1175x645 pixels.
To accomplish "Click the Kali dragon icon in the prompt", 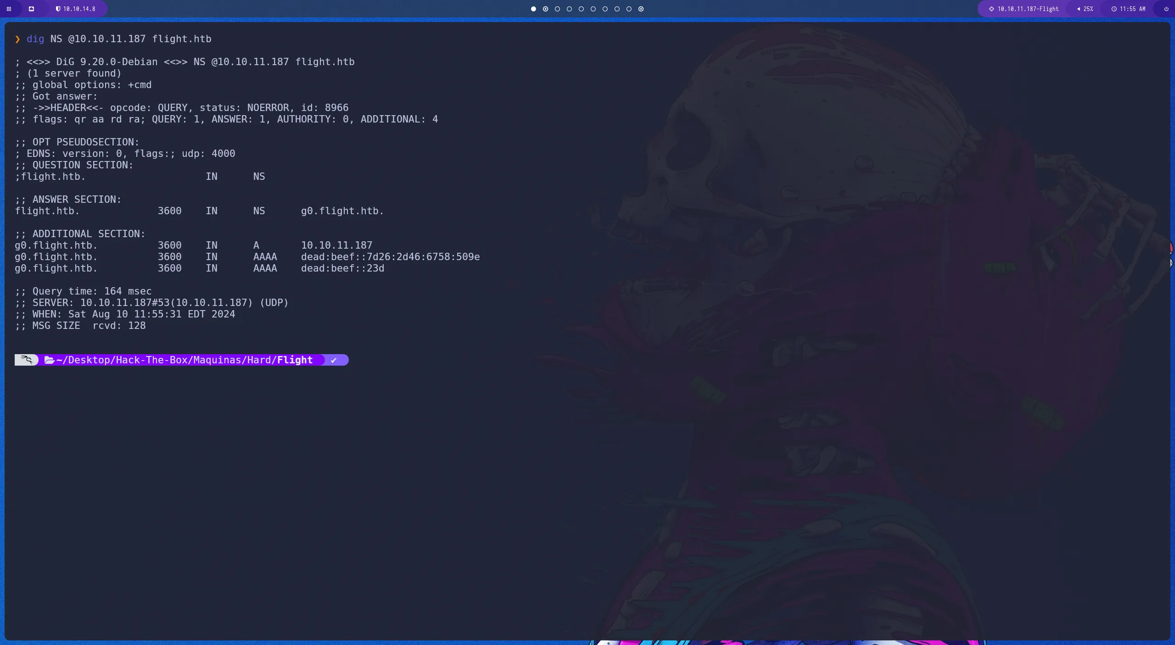I will 26,360.
